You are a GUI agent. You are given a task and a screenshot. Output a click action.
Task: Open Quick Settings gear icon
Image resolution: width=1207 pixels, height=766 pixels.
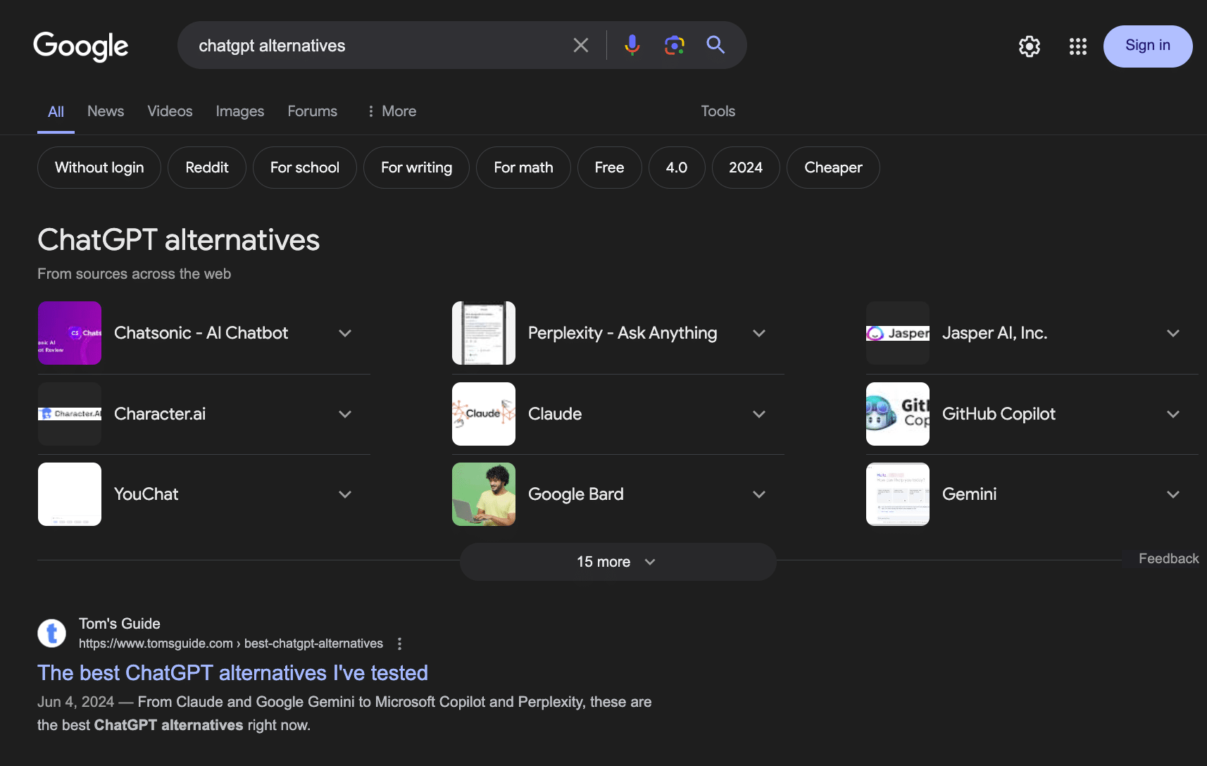point(1030,46)
